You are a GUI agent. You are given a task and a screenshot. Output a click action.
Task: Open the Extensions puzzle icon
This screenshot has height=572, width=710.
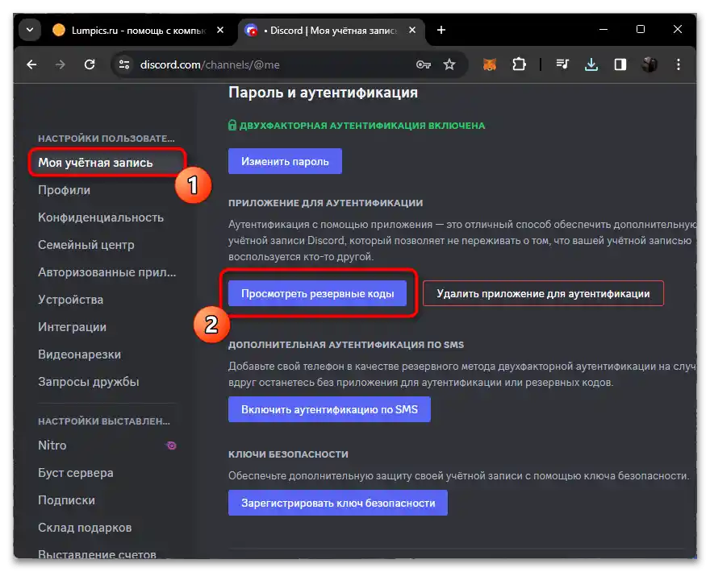519,64
